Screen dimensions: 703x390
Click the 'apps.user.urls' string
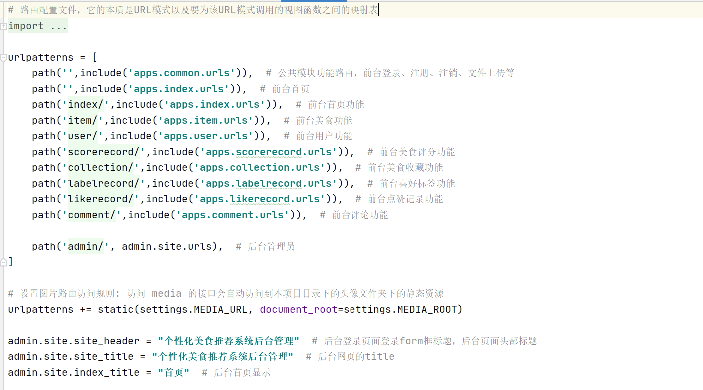(x=206, y=136)
